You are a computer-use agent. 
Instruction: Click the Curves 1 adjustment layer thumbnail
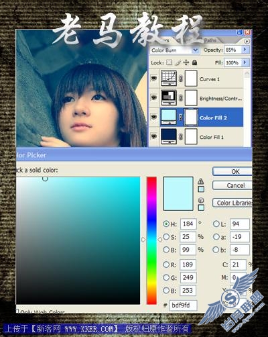[x=169, y=79]
